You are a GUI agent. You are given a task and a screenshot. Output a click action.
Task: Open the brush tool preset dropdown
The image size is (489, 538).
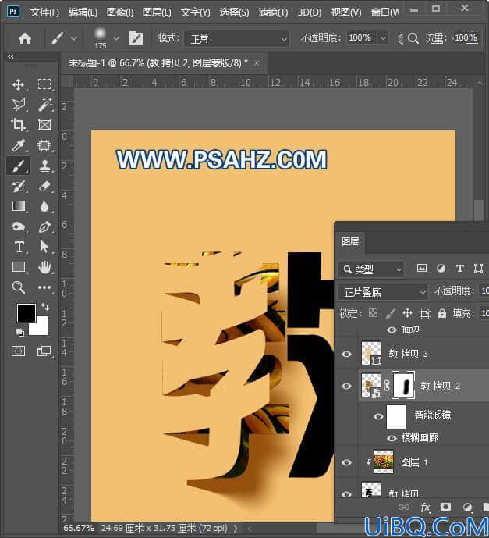coord(73,39)
